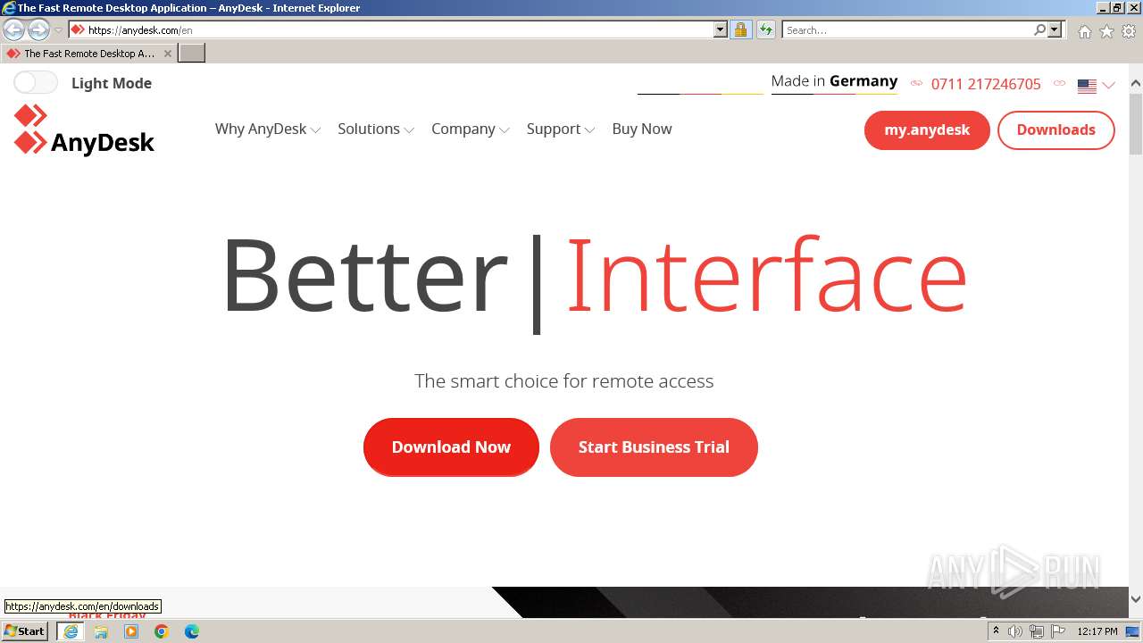
Task: Click the Refresh page icon
Action: (x=765, y=30)
